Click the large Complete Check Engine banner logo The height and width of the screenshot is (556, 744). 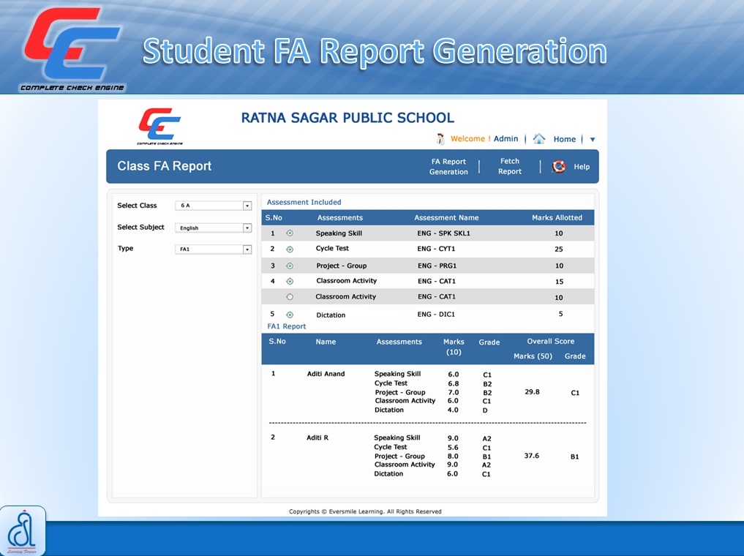(x=72, y=49)
